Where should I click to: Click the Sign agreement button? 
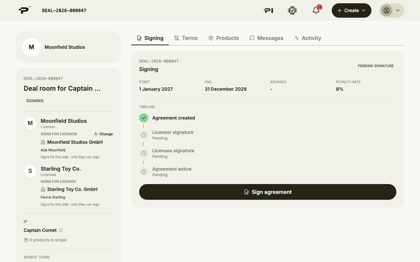(268, 192)
